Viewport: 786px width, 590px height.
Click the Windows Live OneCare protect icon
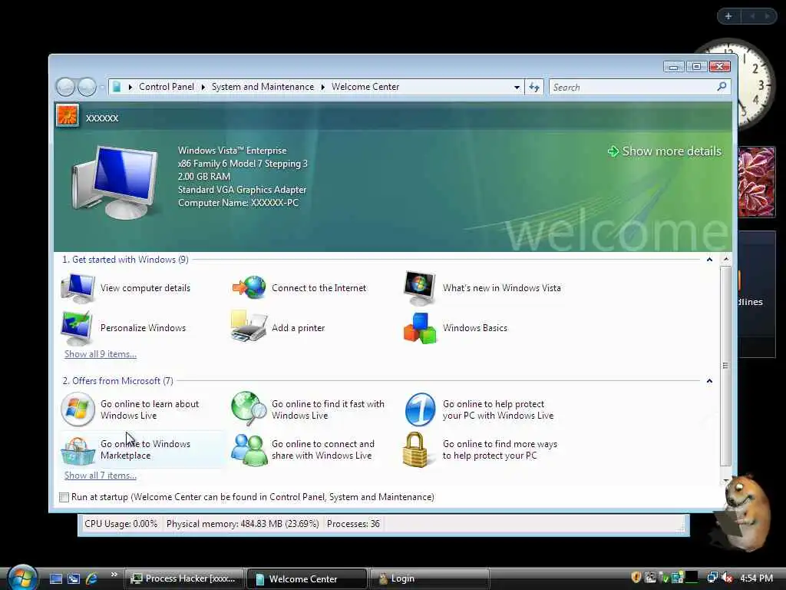click(420, 409)
